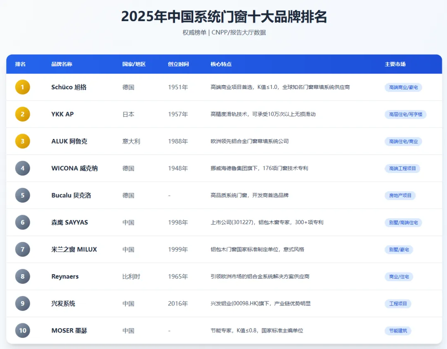Click brand name 兴发系统
Screen dimensions: 447x349
pyautogui.click(x=63, y=304)
